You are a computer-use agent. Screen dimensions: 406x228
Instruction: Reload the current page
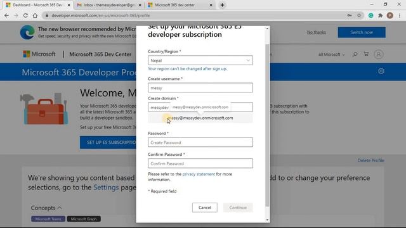[x=25, y=15]
